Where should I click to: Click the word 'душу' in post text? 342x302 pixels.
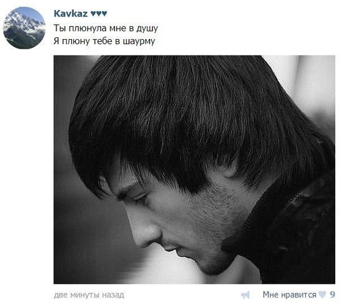pyautogui.click(x=147, y=28)
